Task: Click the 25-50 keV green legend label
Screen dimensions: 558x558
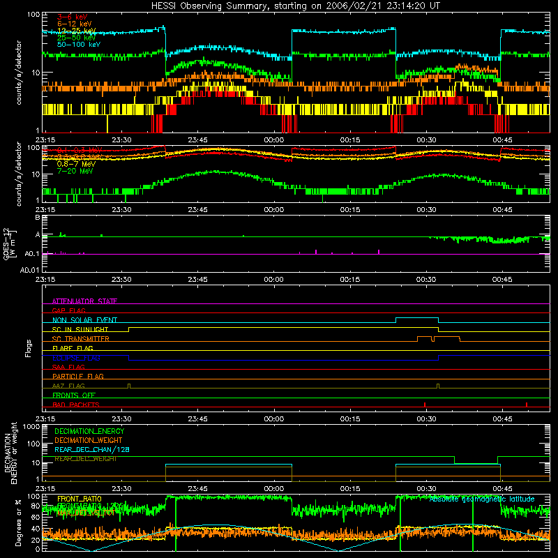Action: [77, 38]
